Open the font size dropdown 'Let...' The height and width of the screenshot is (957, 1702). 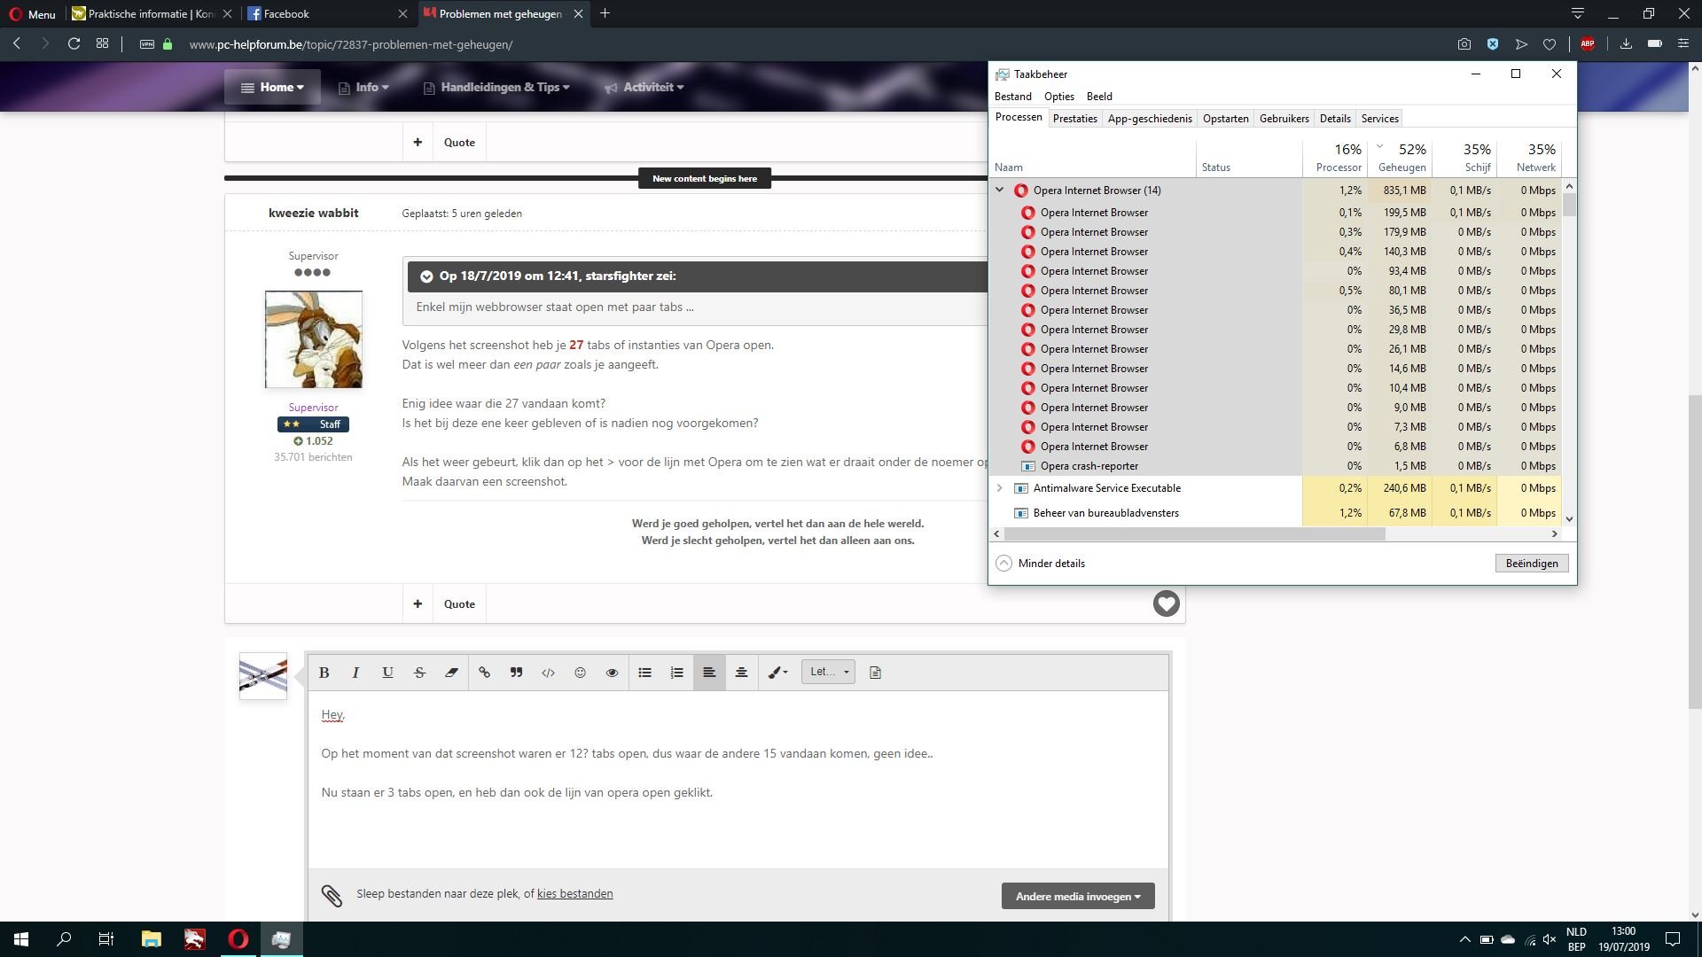point(828,672)
